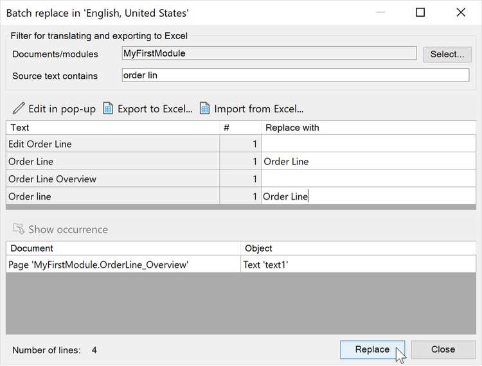The width and height of the screenshot is (482, 366).
Task: Click the # count column header
Action: tap(240, 128)
